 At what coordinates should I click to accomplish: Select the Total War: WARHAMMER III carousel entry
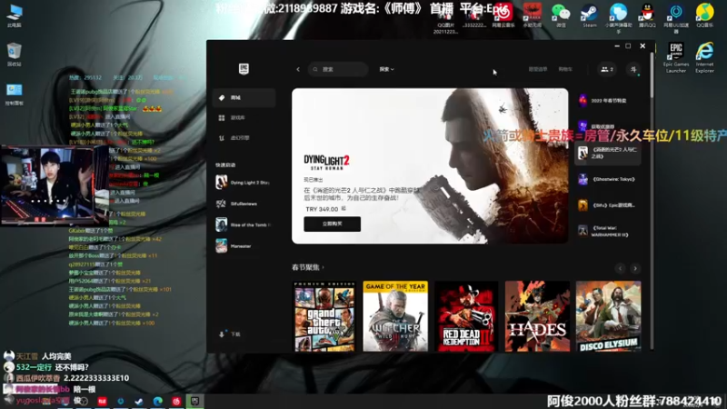pos(608,231)
